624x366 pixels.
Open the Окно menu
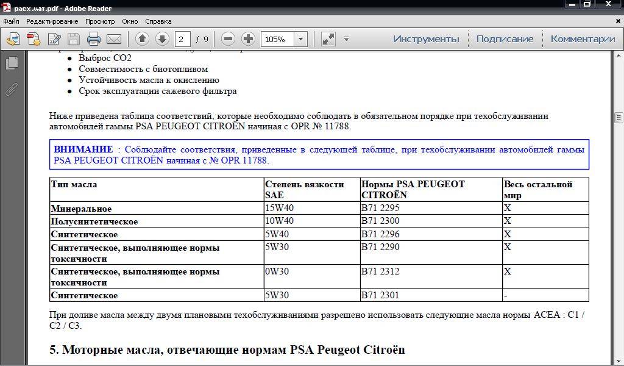pyautogui.click(x=130, y=21)
